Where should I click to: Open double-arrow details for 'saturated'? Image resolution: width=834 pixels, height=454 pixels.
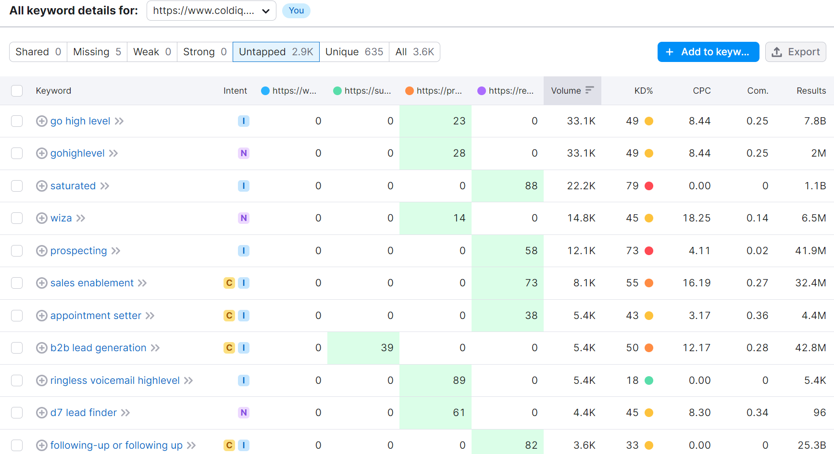click(105, 186)
